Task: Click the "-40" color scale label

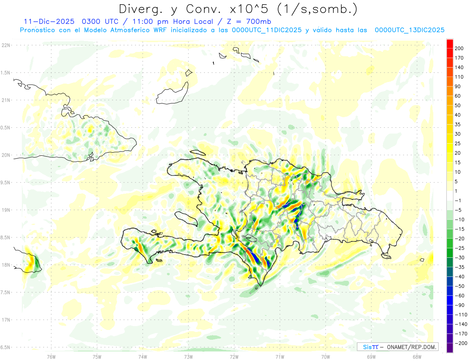Action: [x=459, y=276]
